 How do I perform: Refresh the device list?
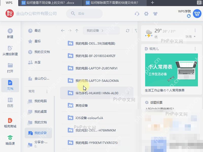tap(128, 31)
